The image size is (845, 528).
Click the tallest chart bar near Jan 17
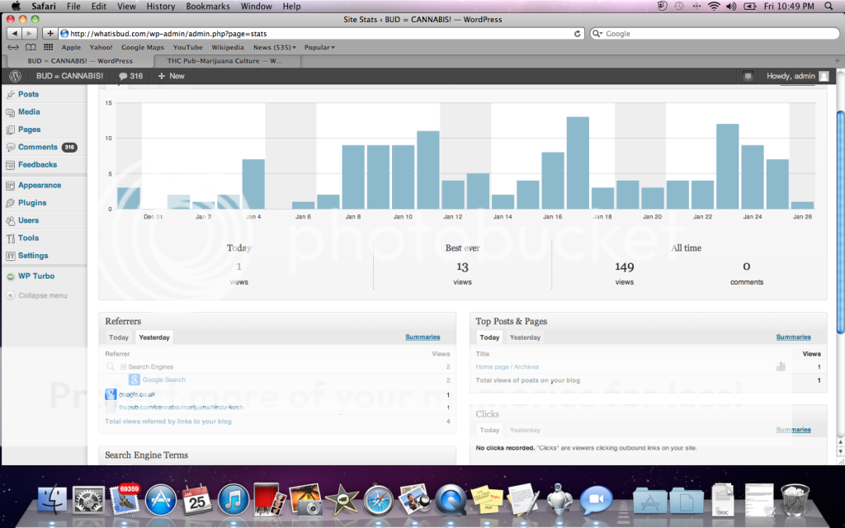pos(578,163)
